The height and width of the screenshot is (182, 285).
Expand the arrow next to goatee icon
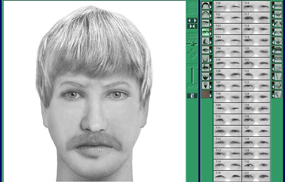click(211, 87)
